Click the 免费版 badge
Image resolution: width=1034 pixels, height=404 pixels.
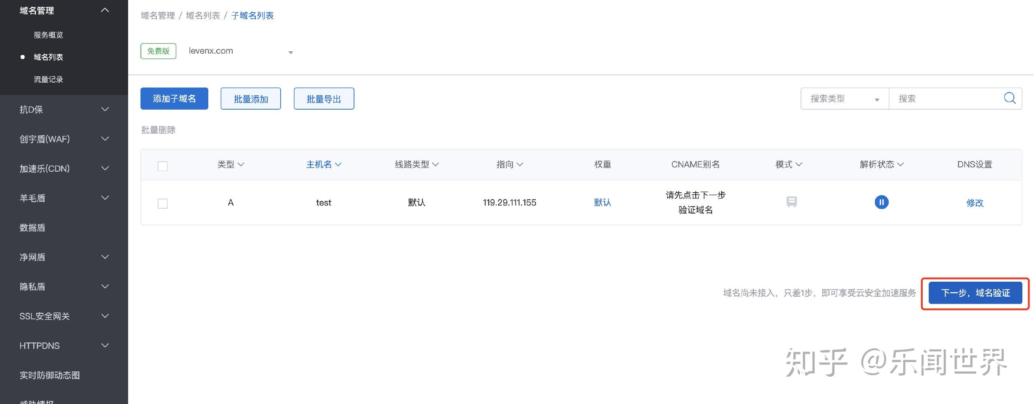pos(158,51)
